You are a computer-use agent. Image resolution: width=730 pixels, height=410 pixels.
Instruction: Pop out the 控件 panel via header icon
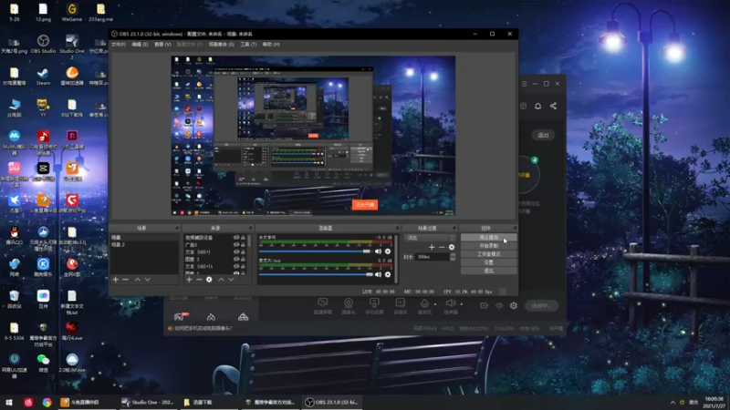click(x=515, y=229)
